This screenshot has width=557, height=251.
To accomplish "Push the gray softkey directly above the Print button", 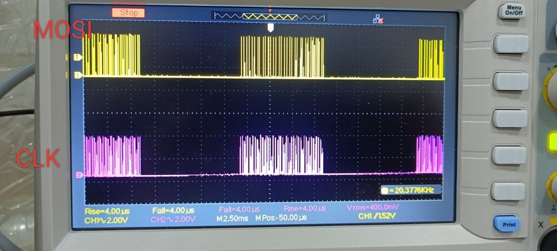I will point(508,191).
